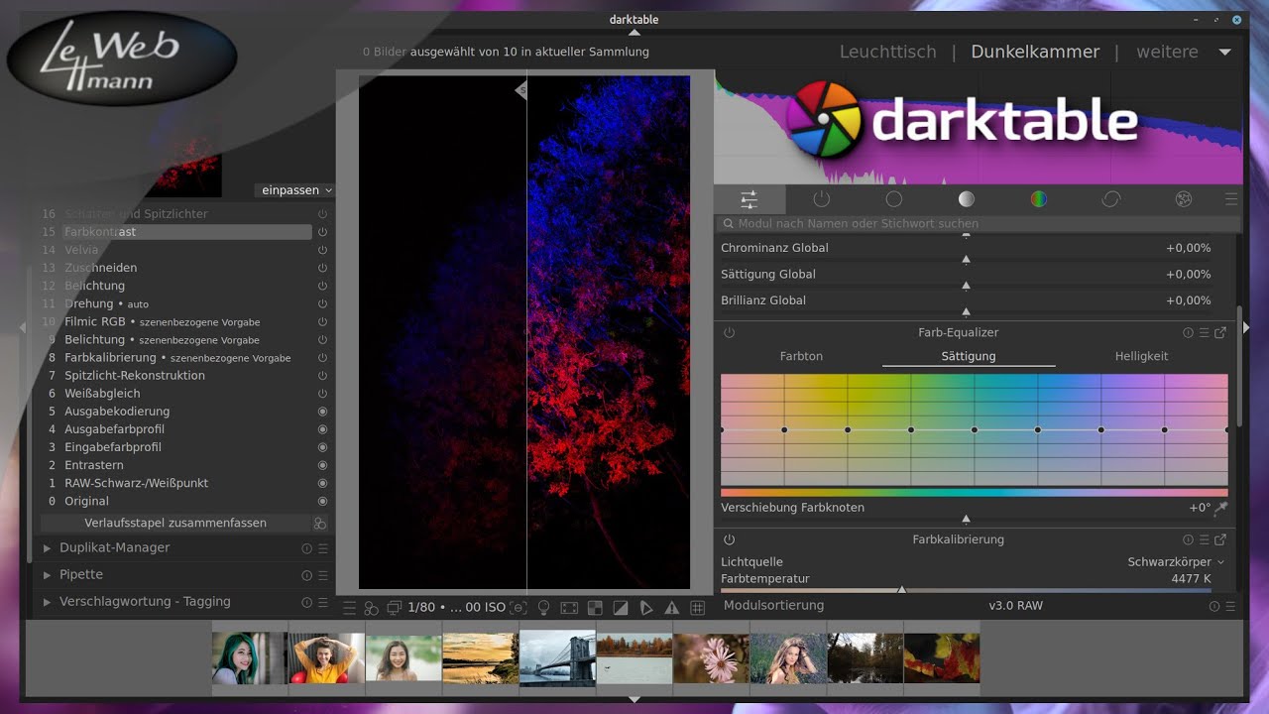Screen dimensions: 1269x714
Task: Open the Lichtquelle Schwarzkörper dropdown
Action: click(x=1175, y=562)
